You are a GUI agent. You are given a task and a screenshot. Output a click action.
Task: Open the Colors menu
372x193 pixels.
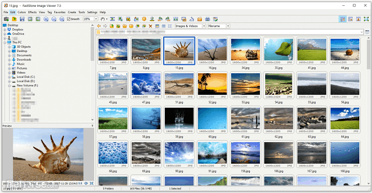tap(22, 12)
